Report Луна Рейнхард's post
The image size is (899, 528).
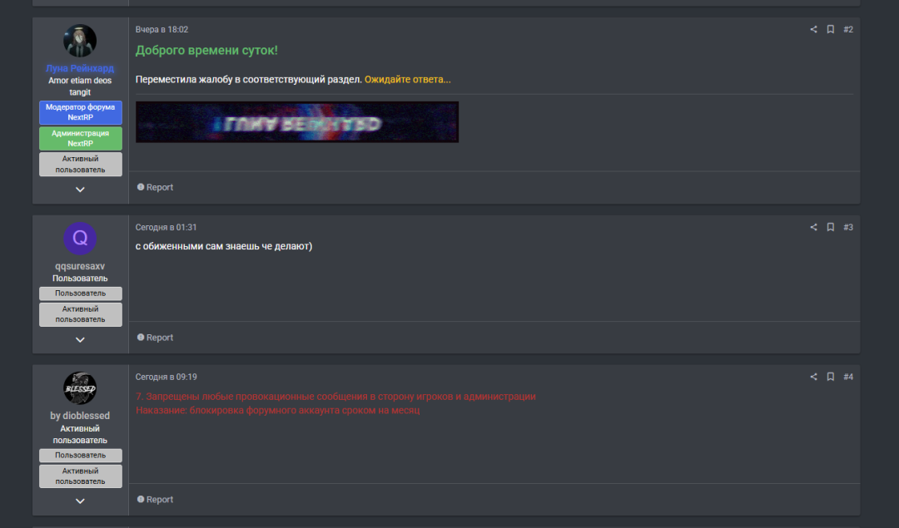(155, 187)
